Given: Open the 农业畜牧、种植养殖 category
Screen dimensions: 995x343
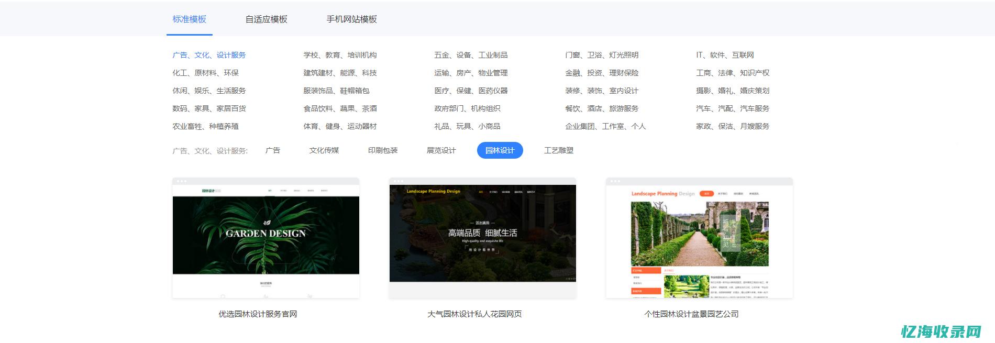Looking at the screenshot, I should [205, 126].
